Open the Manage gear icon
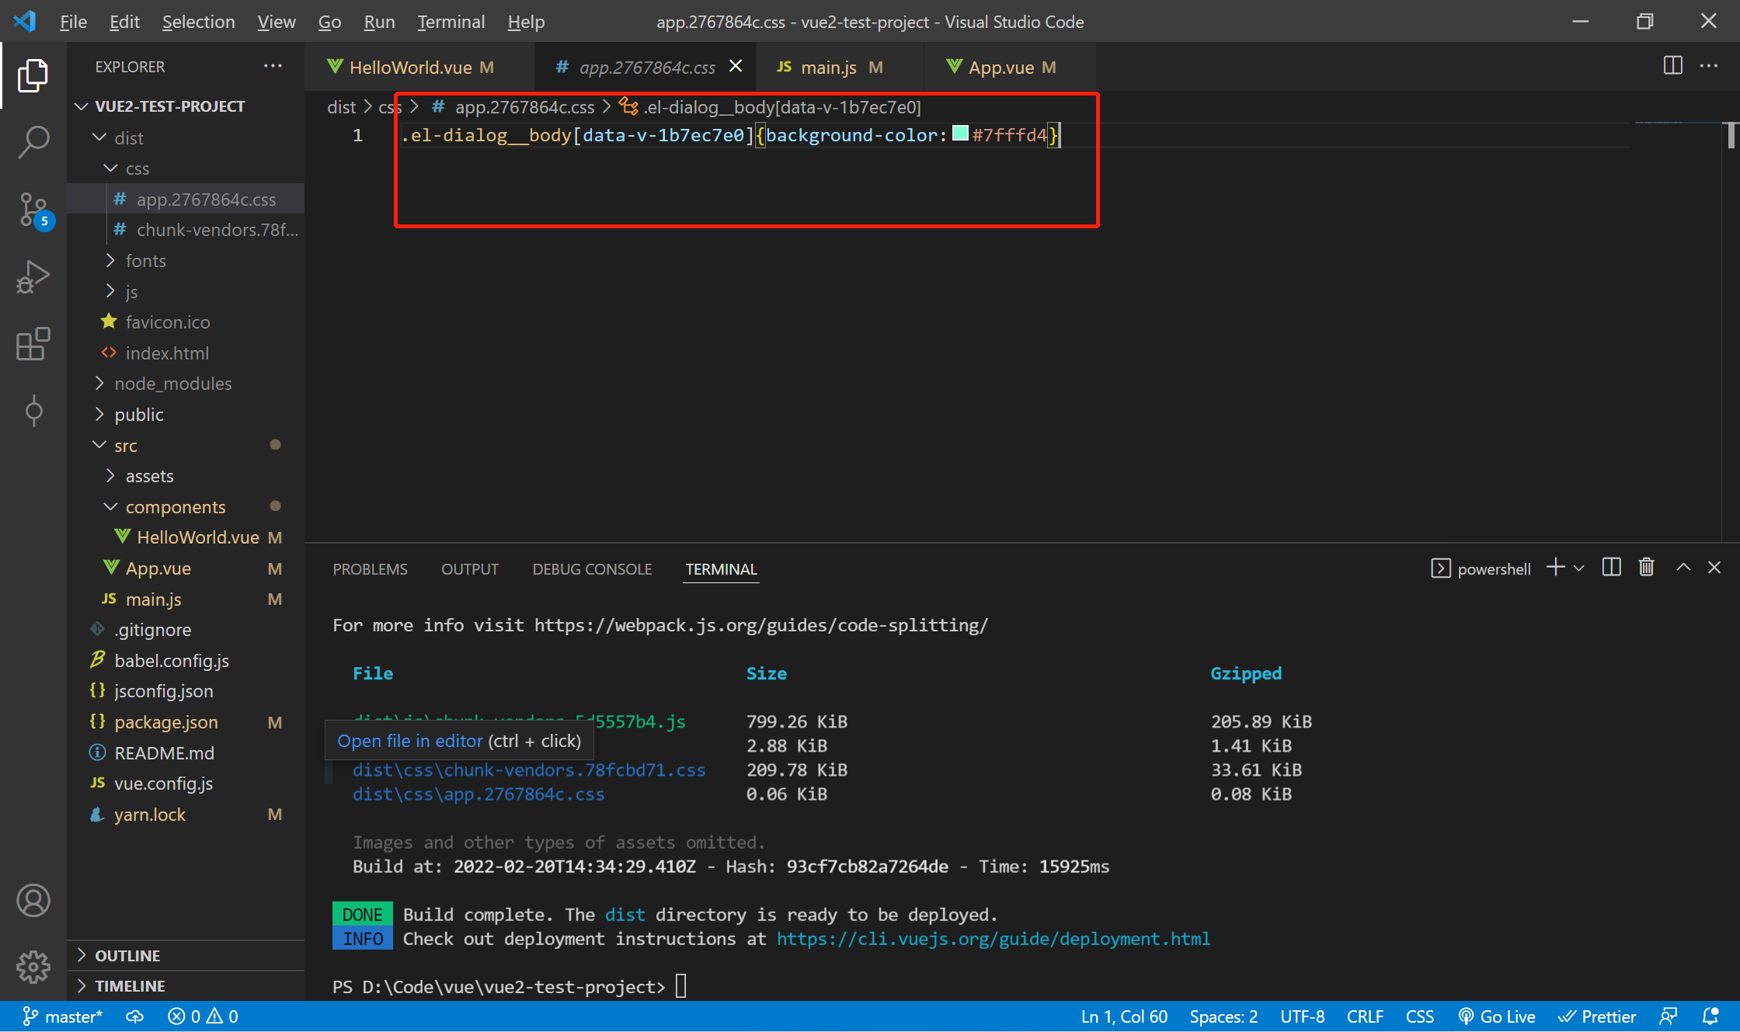The height and width of the screenshot is (1032, 1740). pyautogui.click(x=33, y=967)
